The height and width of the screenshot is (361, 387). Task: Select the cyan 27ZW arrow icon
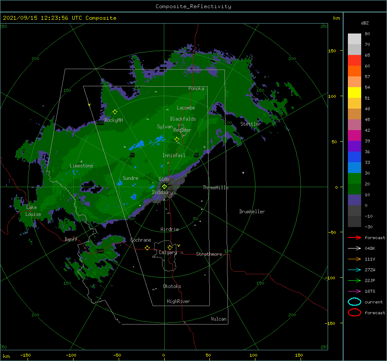pos(354,270)
